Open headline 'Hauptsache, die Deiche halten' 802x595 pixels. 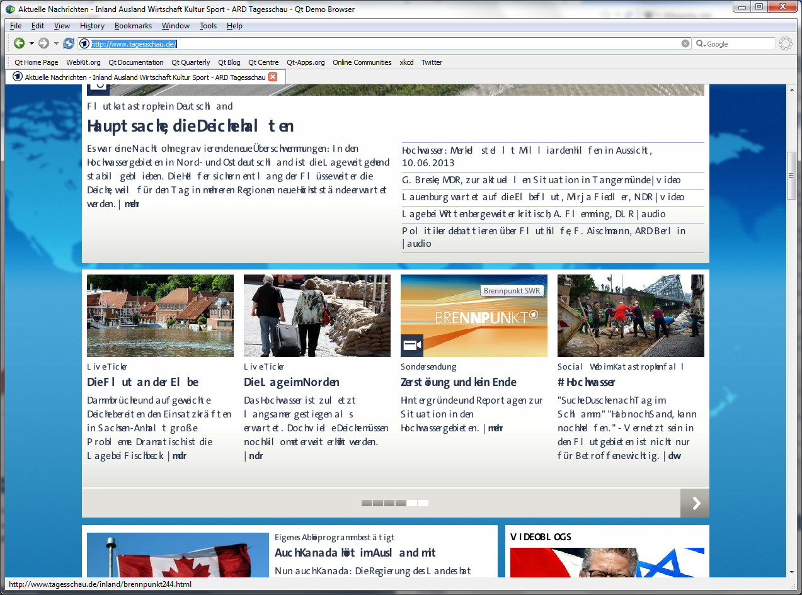point(190,126)
